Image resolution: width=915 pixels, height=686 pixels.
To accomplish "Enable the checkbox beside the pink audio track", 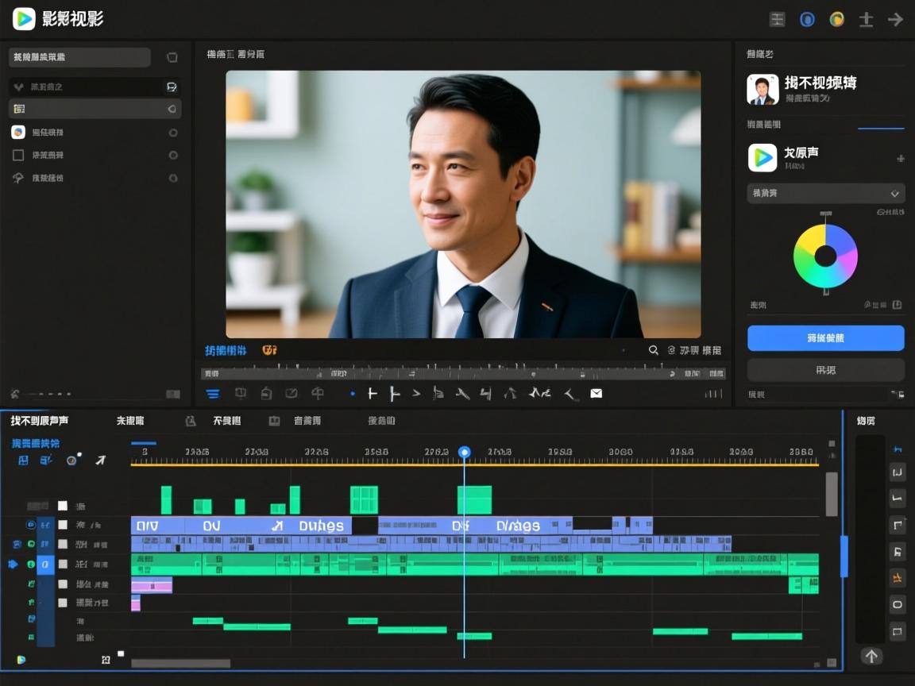I will (x=62, y=585).
